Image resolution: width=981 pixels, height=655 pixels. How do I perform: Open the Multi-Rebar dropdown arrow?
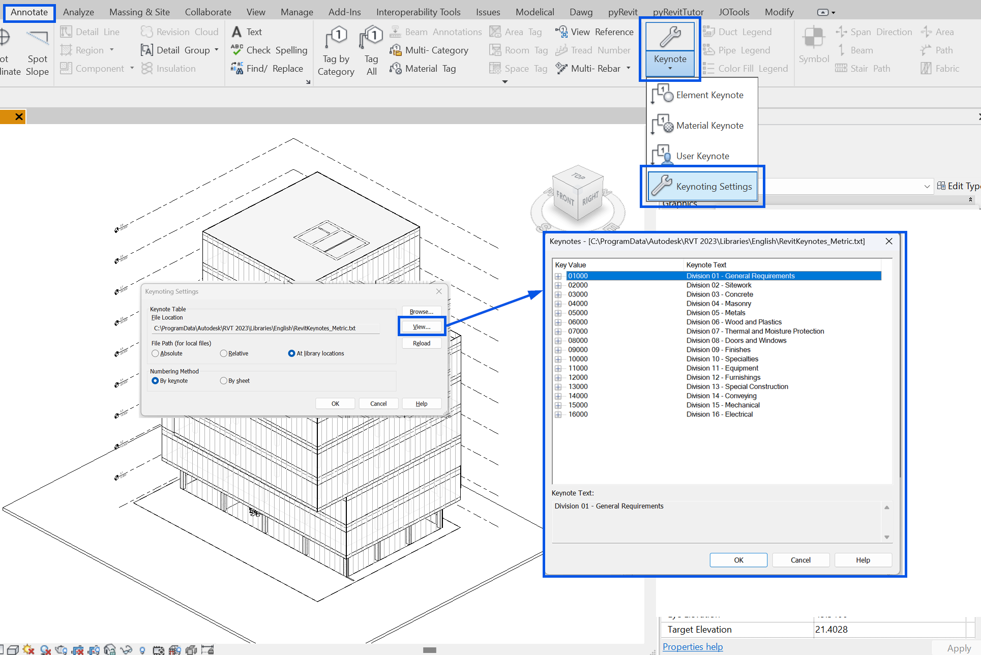point(629,68)
